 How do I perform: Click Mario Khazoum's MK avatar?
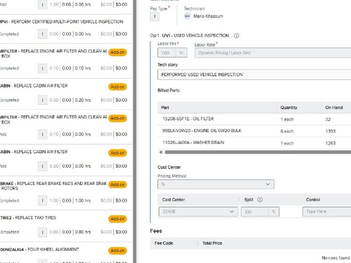click(187, 16)
